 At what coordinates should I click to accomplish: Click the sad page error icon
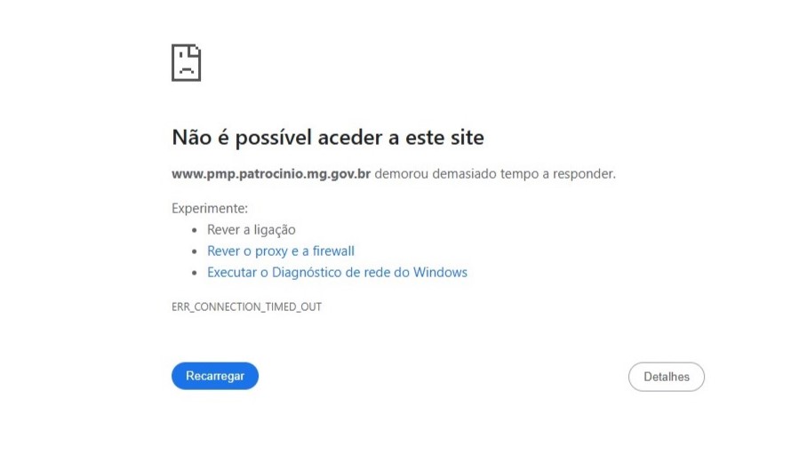click(187, 63)
